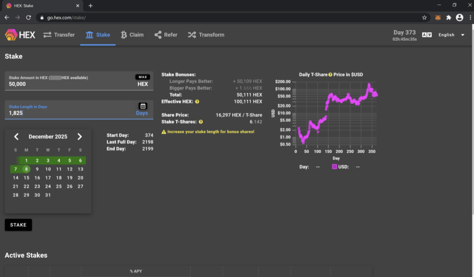Toggle the USD series legend swatch
Viewport: 474px width, 277px height.
click(x=335, y=167)
